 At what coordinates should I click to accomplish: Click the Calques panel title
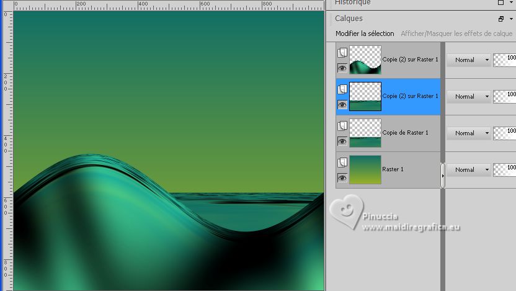[349, 19]
